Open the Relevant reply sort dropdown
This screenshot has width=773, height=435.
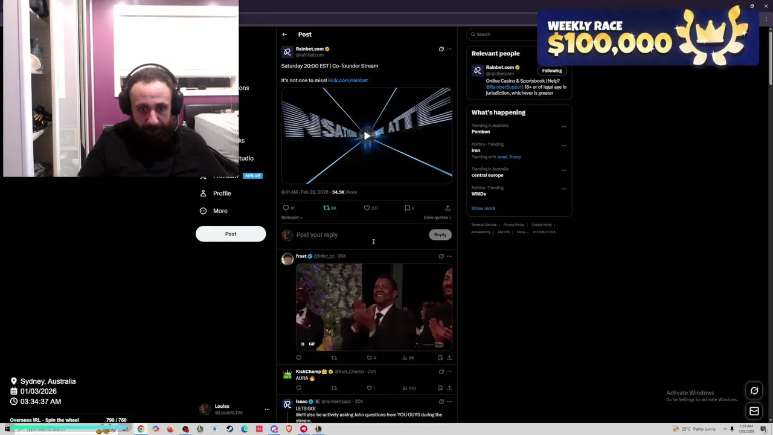pos(292,217)
